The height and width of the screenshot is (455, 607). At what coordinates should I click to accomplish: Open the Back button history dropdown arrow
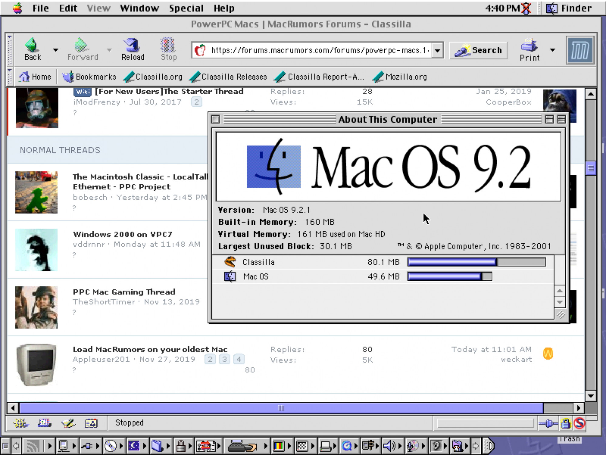click(56, 50)
